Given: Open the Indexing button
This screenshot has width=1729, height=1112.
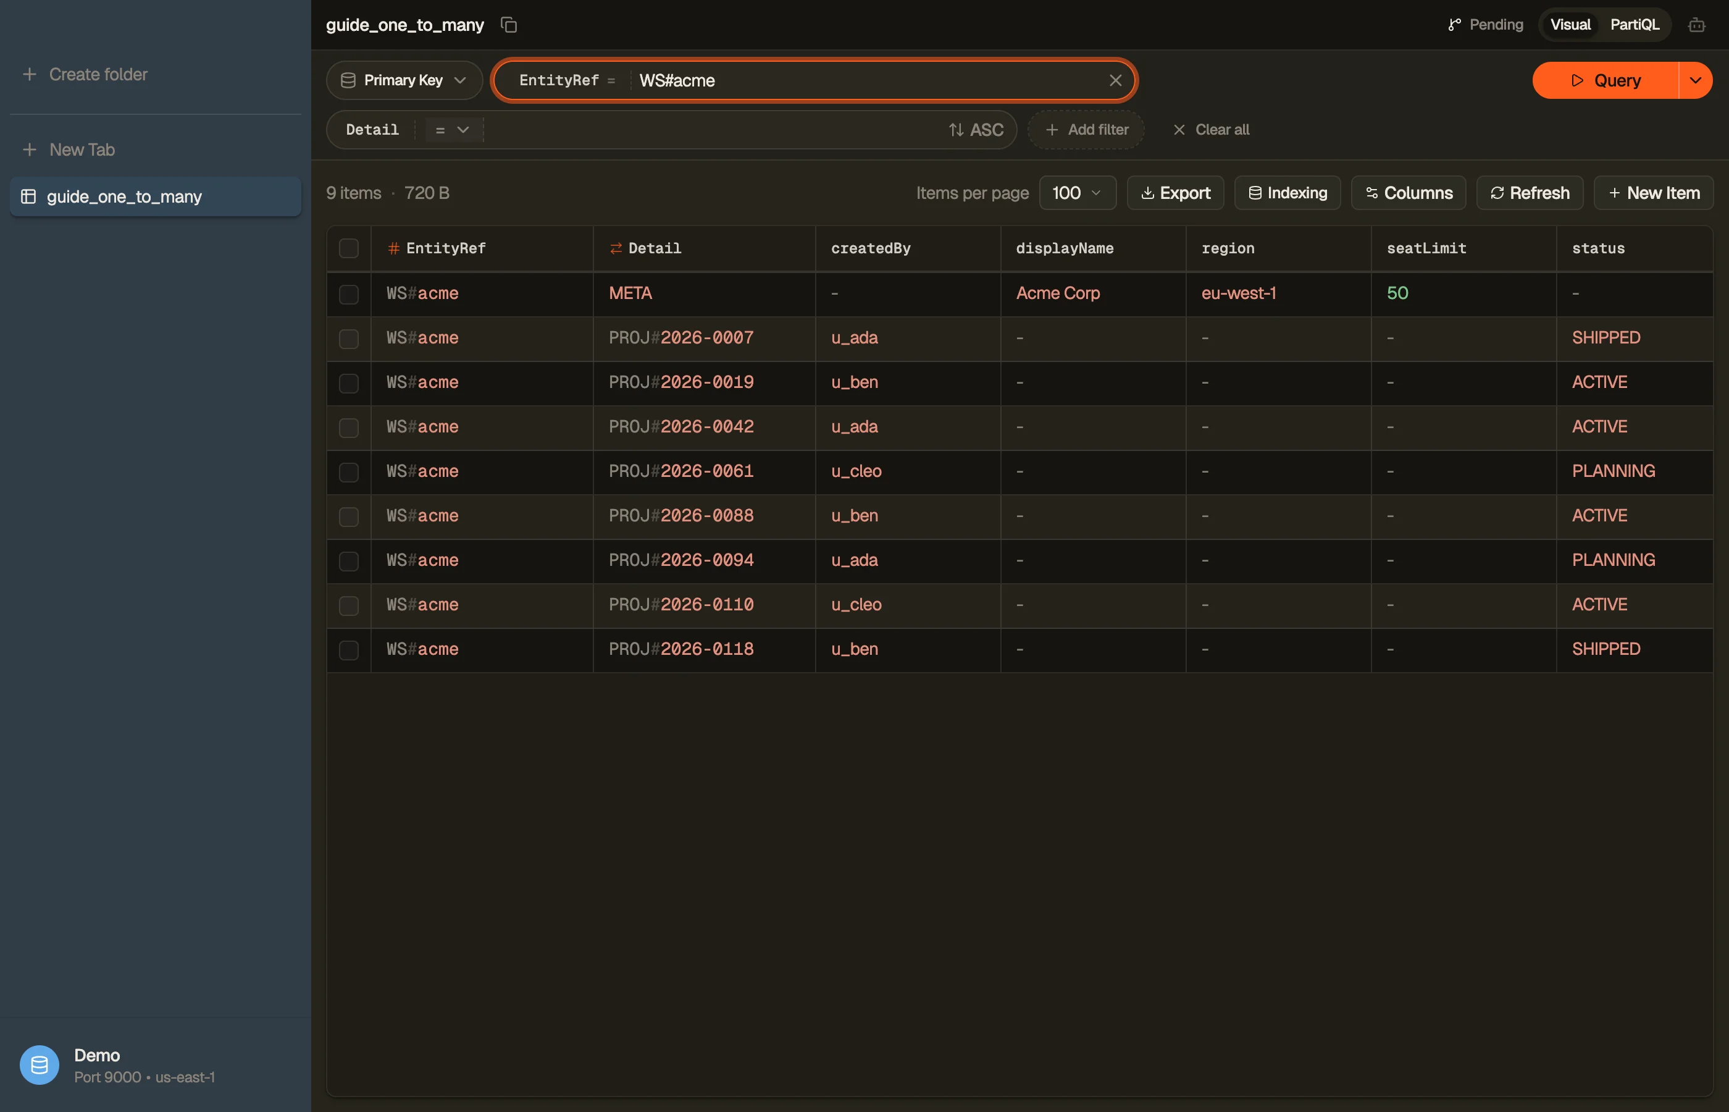Looking at the screenshot, I should (x=1287, y=193).
